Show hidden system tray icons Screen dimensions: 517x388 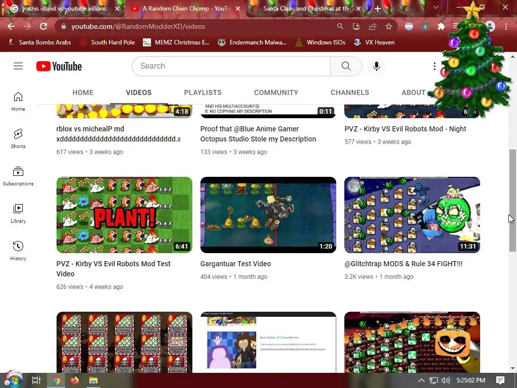422,380
